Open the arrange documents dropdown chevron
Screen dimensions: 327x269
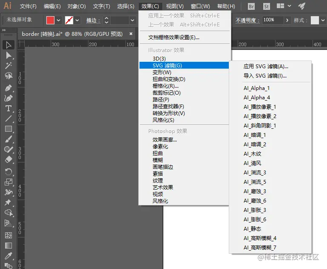(289, 6)
